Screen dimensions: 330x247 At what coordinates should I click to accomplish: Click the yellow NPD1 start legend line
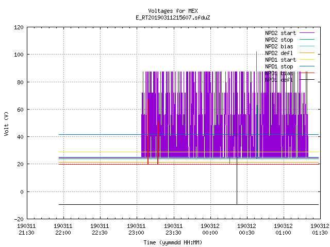coord(307,60)
